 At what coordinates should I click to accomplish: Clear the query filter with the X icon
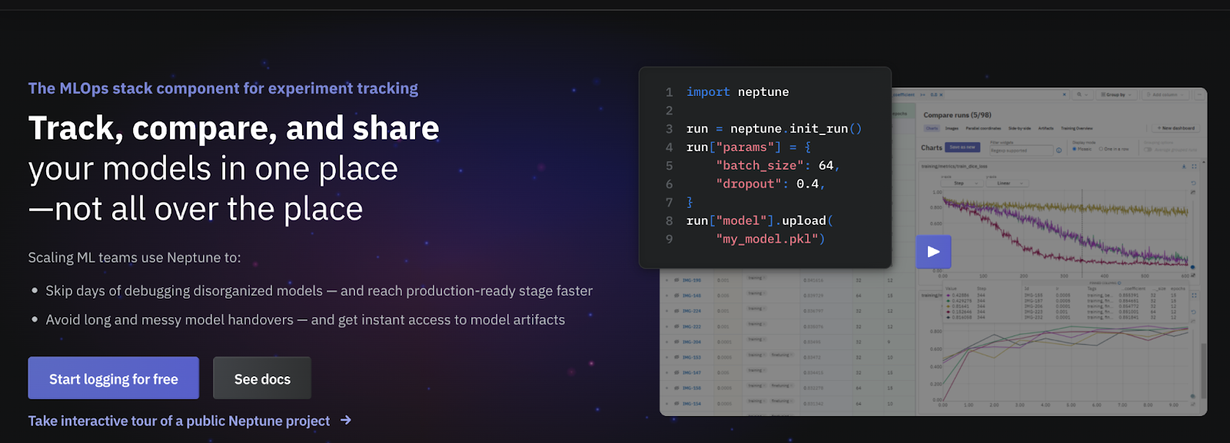[x=1065, y=95]
